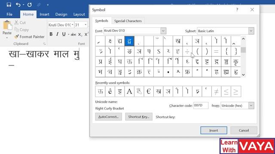Click the AutoCorrect button
This screenshot has height=154, width=275.
(x=108, y=117)
